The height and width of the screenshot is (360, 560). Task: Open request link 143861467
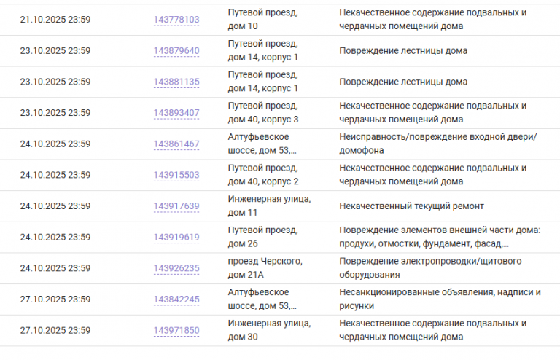click(x=176, y=144)
